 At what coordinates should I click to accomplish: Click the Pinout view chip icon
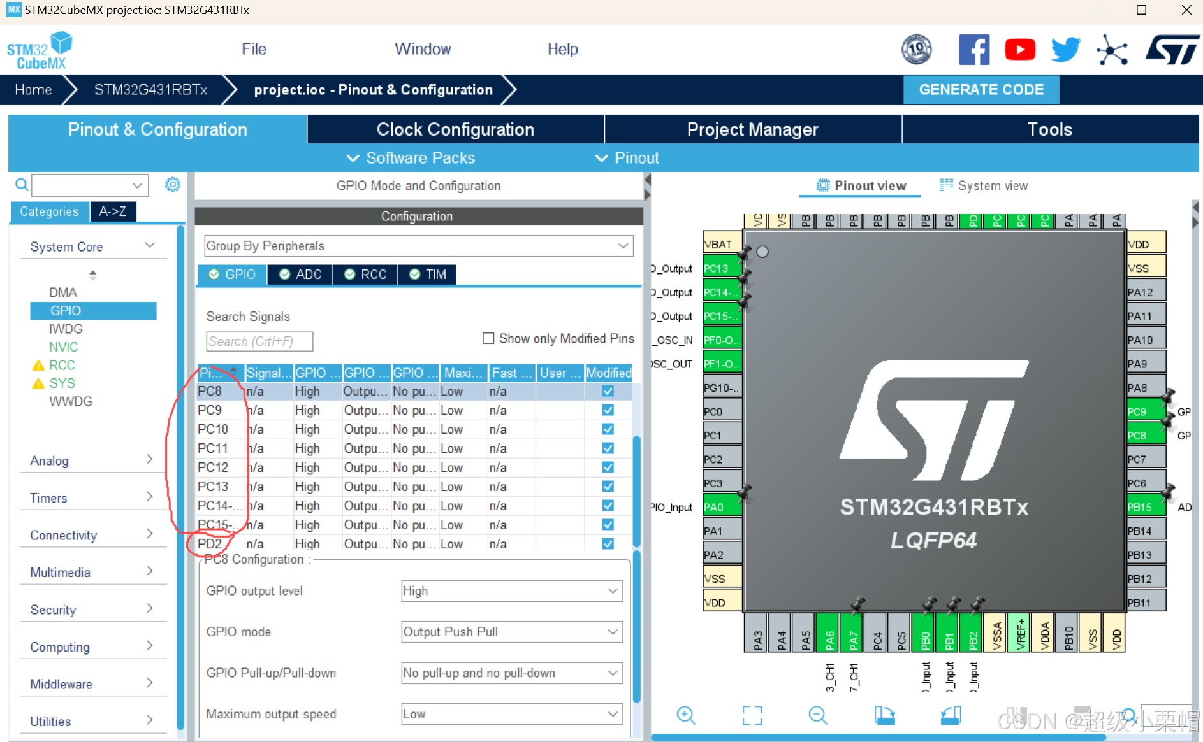coord(823,185)
